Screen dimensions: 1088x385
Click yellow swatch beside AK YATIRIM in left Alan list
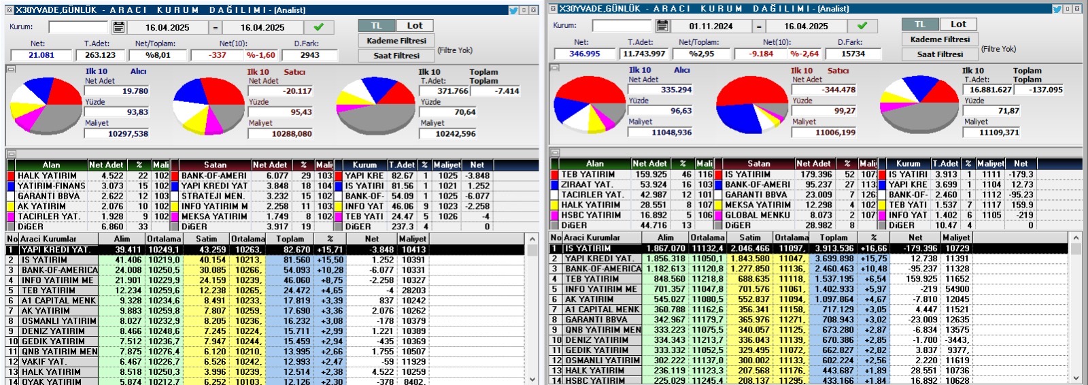click(11, 206)
